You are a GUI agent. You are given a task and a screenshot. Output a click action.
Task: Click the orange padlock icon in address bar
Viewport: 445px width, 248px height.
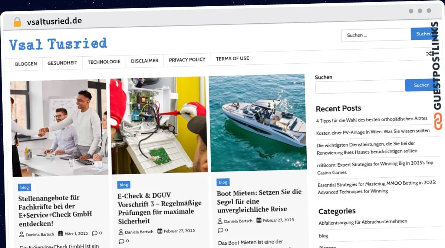(x=17, y=22)
